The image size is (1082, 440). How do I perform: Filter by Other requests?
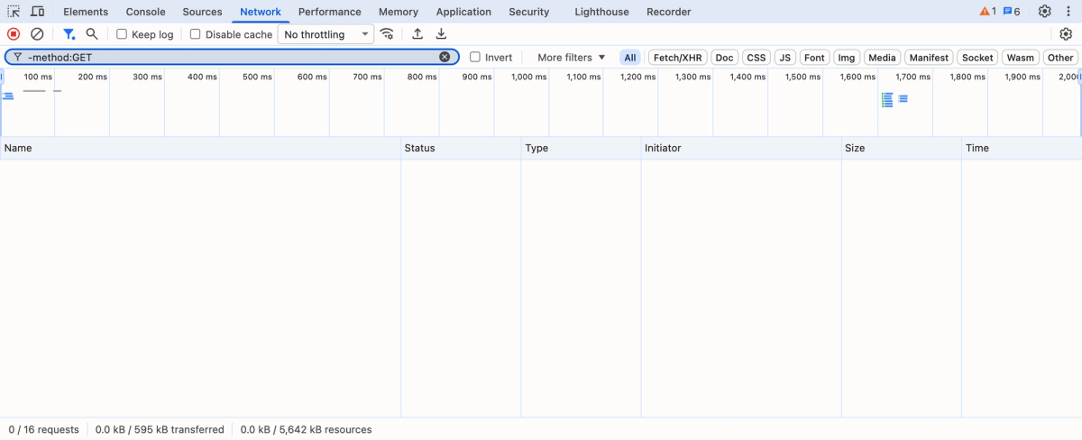coord(1060,57)
